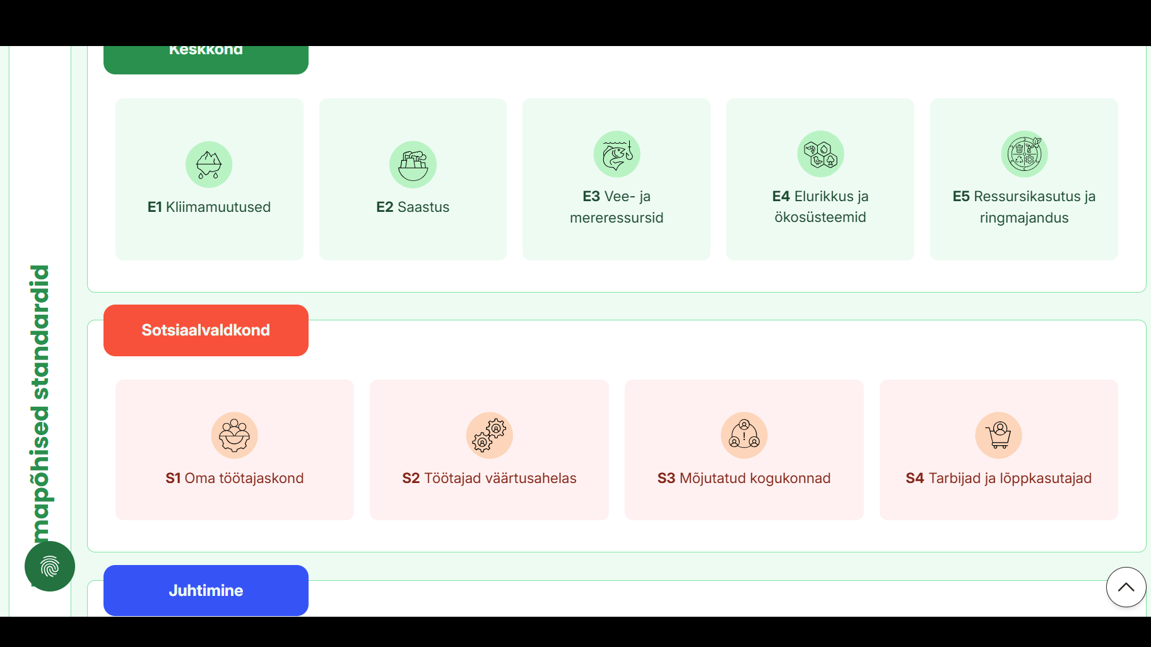Open S2 Töötajad väärtusahelas label
This screenshot has height=647, width=1151.
coord(489,478)
